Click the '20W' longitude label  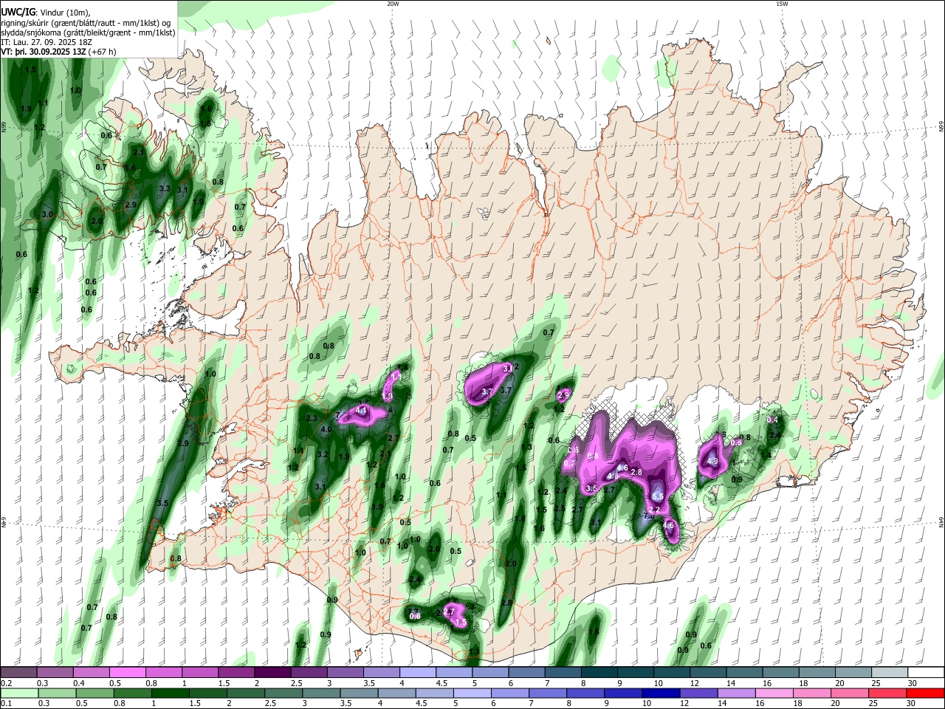[393, 4]
